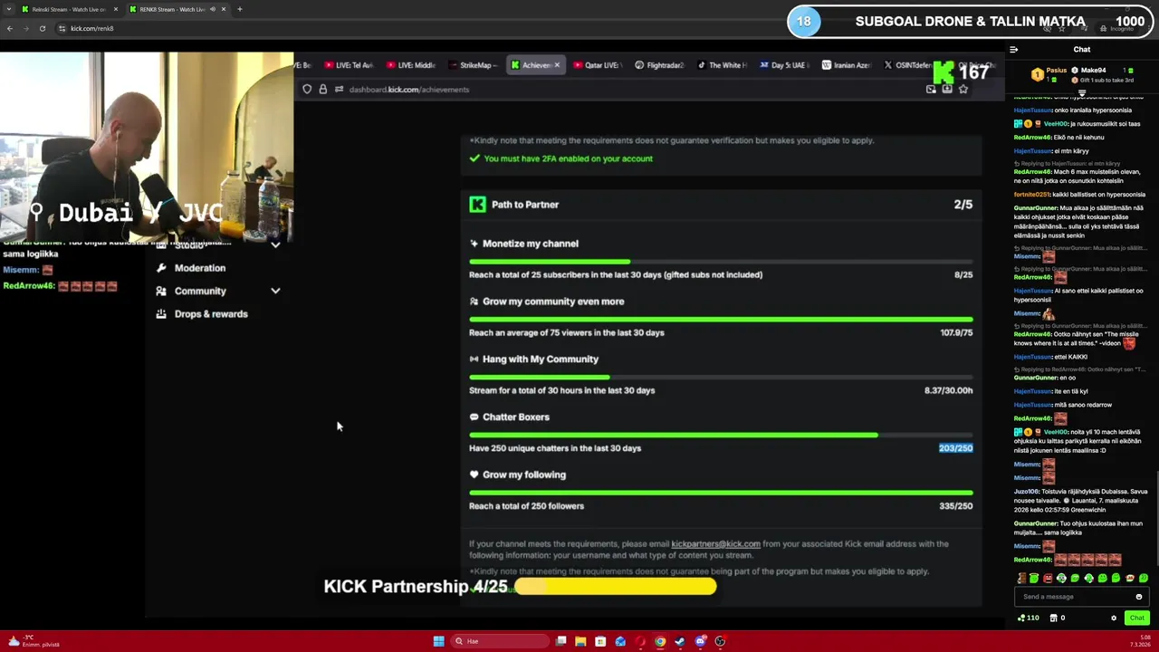Viewport: 1159px width, 652px height.
Task: Click the Drops & rewards gift icon
Action: click(x=161, y=314)
